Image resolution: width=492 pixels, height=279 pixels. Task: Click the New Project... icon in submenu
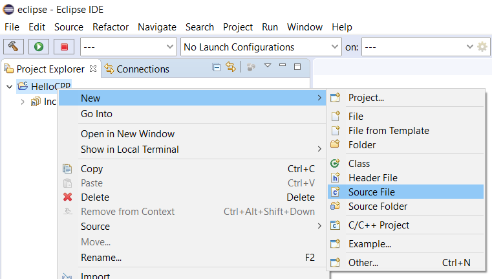coord(335,97)
